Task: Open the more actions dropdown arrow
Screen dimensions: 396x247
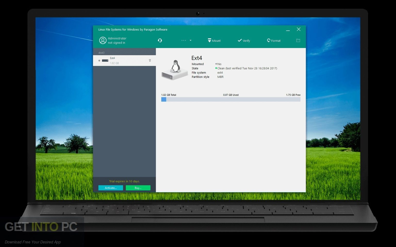Action: click(x=191, y=40)
